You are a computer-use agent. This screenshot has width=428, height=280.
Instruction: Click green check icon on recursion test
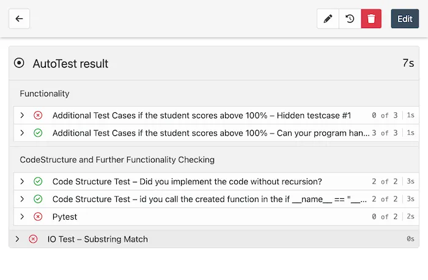[x=38, y=182]
